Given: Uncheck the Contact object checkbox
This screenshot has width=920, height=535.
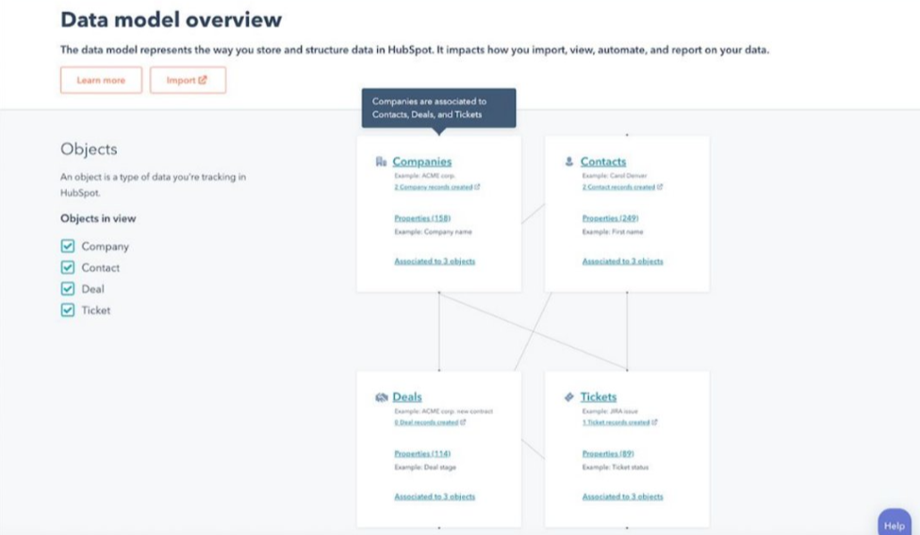Looking at the screenshot, I should click(68, 268).
